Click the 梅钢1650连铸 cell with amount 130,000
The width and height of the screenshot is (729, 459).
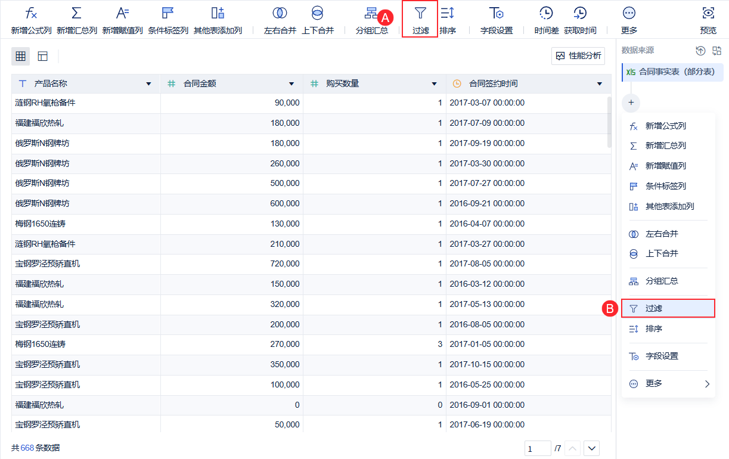[x=86, y=224]
